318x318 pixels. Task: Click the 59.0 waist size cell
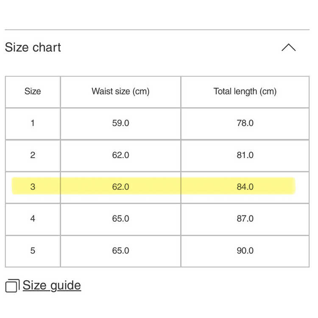click(120, 123)
